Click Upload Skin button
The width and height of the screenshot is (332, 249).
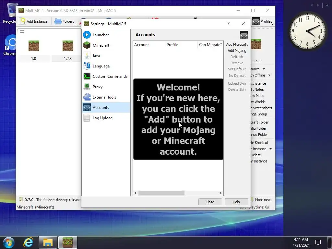pyautogui.click(x=237, y=83)
